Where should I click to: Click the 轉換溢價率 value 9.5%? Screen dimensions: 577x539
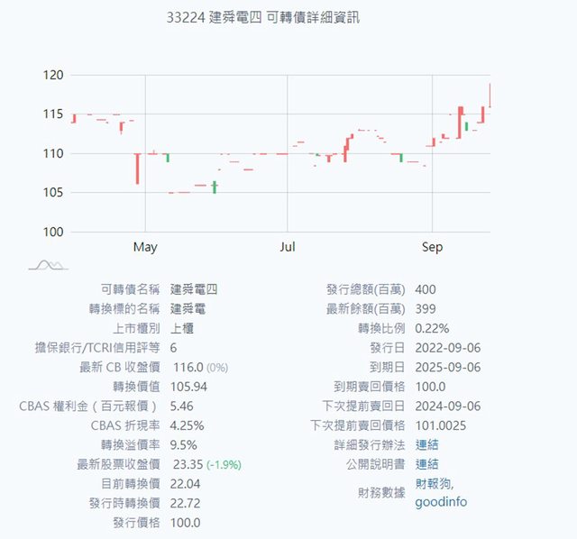click(183, 444)
